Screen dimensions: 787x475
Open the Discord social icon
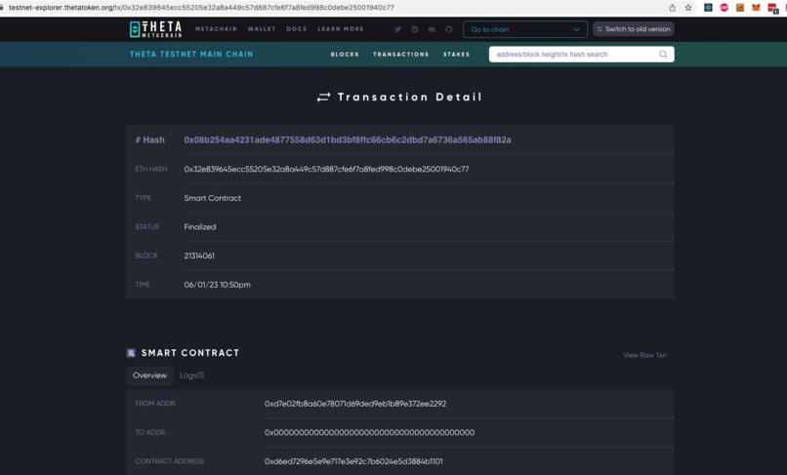coord(432,29)
